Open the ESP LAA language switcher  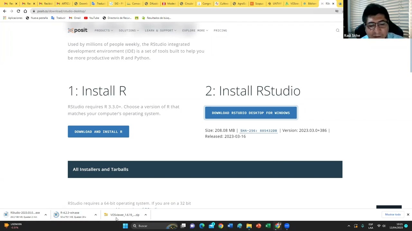pos(371,226)
